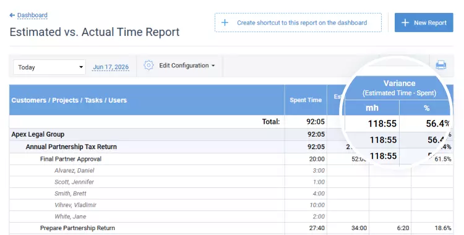Image resolution: width=464 pixels, height=235 pixels.
Task: Click the 3:00 time for Alvarez, Daniel
Action: (319, 171)
